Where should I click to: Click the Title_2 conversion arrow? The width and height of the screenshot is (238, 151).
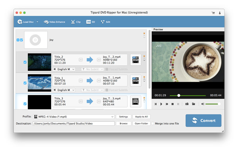[x=90, y=60]
